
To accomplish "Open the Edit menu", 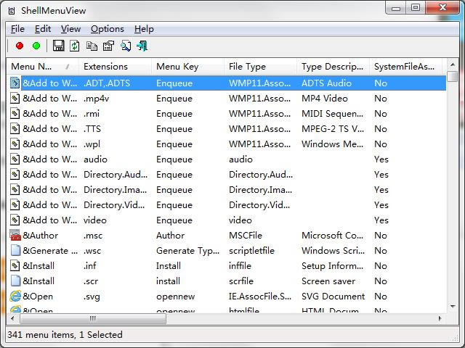I will tap(43, 29).
